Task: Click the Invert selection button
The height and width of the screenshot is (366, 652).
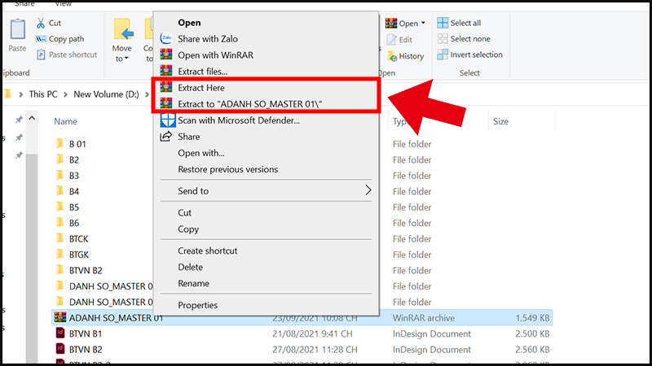Action: click(470, 54)
